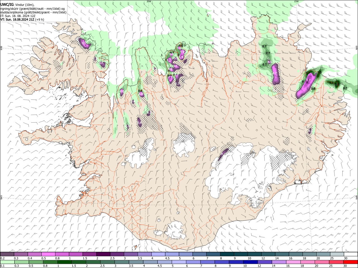Pick the bright red lower swatch after 30
This screenshot has width=358, height=268.
click(x=351, y=262)
